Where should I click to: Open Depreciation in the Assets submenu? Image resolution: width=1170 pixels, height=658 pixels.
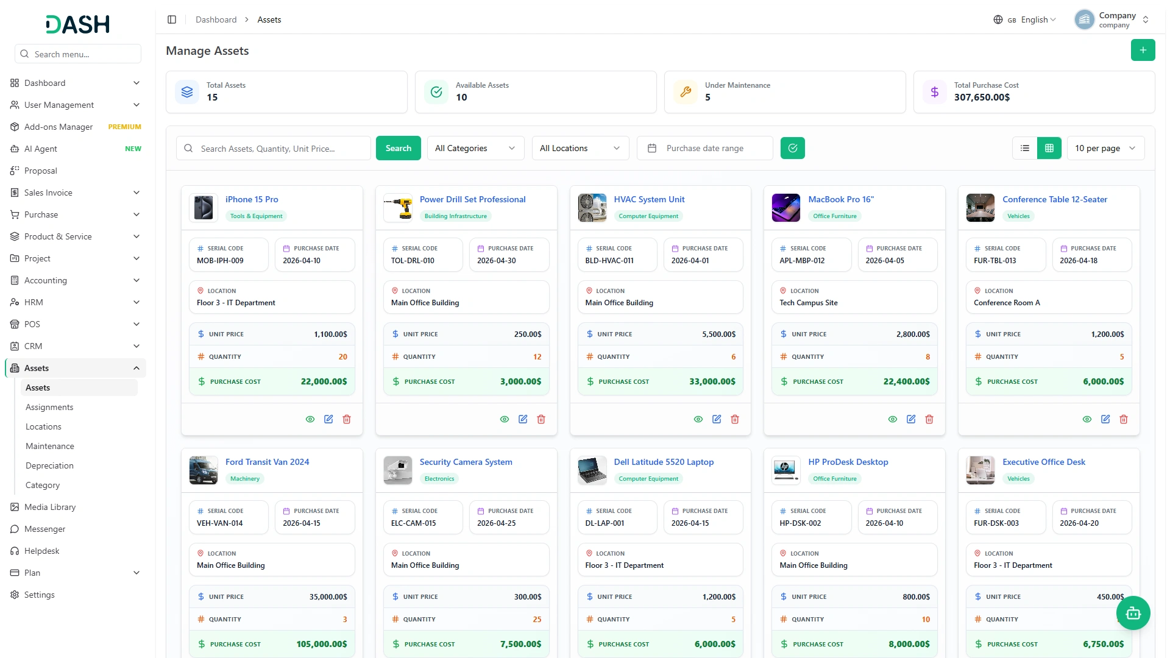click(49, 465)
